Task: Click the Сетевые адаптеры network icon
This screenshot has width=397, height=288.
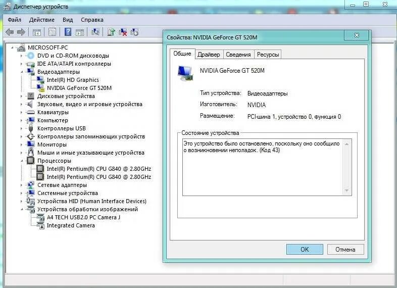Action: click(x=31, y=185)
